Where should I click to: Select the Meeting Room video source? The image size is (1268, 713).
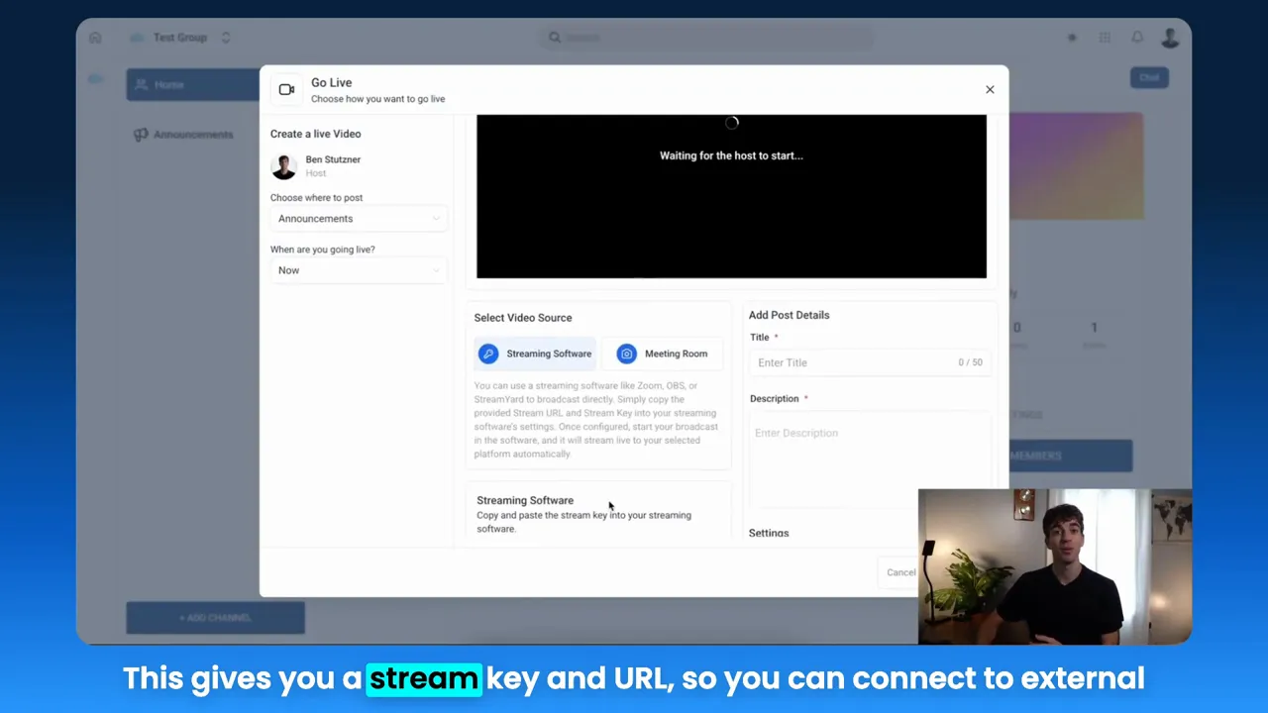pos(662,354)
